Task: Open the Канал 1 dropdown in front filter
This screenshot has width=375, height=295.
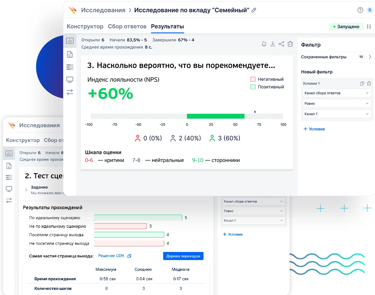Action: coord(337,114)
